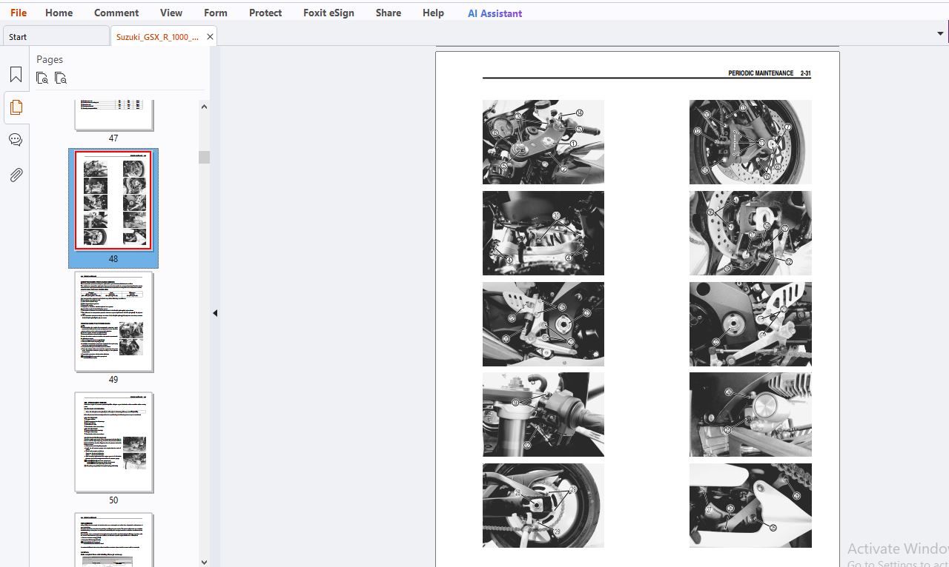This screenshot has height=567, width=949.
Task: Close the Suzuki_GSX_R_1000 document tab
Action: click(210, 36)
